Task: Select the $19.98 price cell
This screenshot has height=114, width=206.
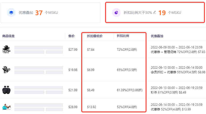Action: tap(73, 70)
